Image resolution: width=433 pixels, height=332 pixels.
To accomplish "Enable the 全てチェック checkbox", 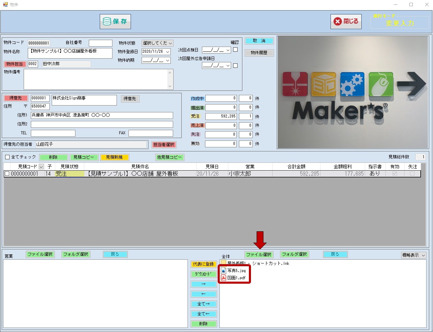I will [x=8, y=157].
